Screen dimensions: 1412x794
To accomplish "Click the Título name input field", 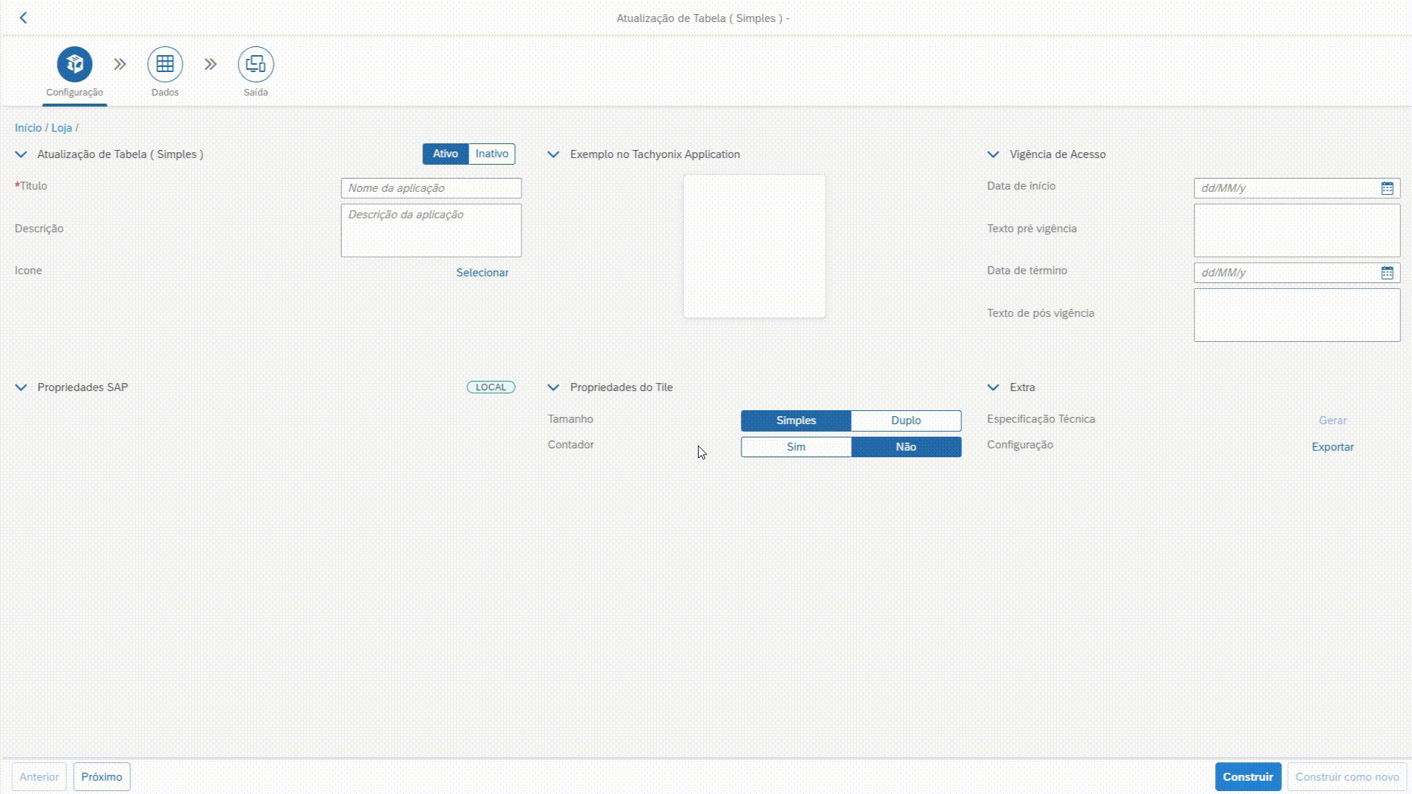I will [431, 188].
